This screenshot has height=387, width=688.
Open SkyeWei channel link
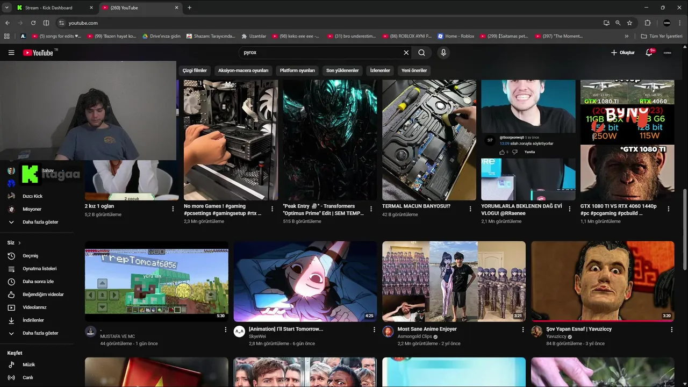click(257, 336)
